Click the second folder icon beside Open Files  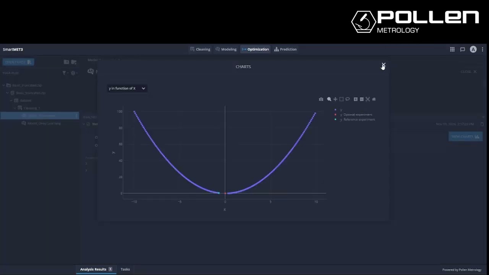pos(74,62)
